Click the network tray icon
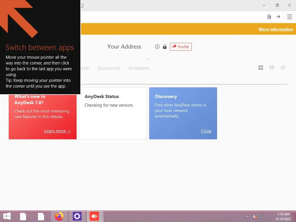The image size is (296, 222). pos(262,216)
